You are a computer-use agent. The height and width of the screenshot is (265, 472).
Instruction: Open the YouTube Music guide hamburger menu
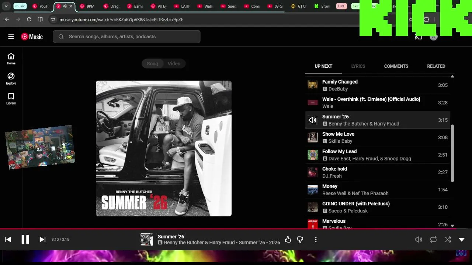pos(11,36)
